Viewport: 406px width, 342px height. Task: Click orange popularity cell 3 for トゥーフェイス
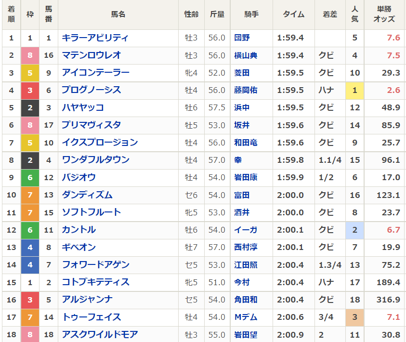(x=355, y=317)
